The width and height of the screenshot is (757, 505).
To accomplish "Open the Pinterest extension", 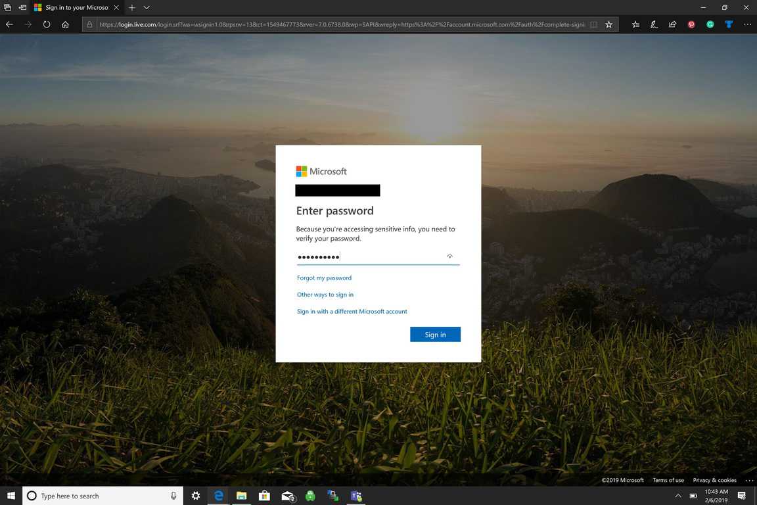I will click(691, 24).
